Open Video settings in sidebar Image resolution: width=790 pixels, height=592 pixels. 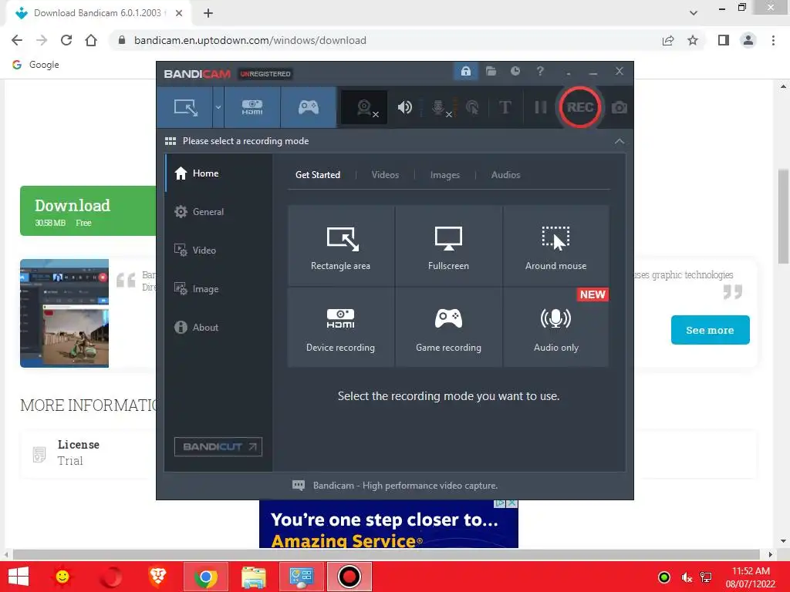tap(218, 251)
